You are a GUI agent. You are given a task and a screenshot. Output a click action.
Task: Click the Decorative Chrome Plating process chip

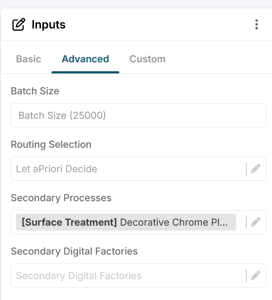coord(126,222)
